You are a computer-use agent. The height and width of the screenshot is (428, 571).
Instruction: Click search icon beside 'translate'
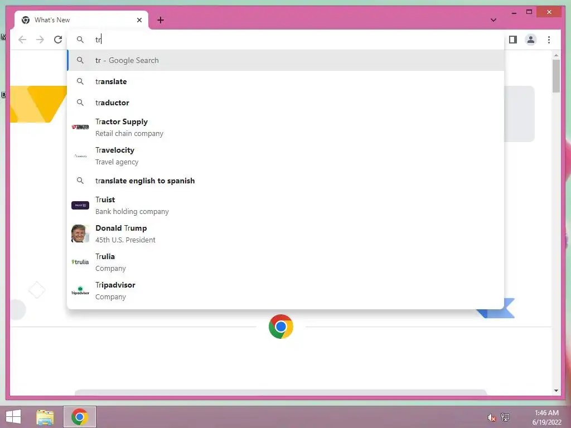pos(80,81)
